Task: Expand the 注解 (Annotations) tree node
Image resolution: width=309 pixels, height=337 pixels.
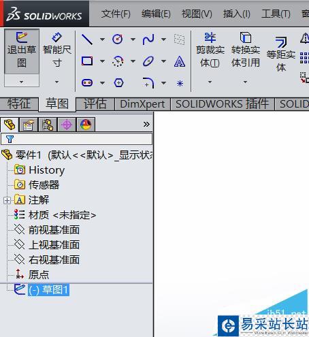Action: (7, 200)
